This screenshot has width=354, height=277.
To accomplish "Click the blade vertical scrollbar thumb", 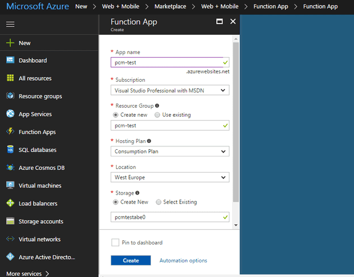I will tap(236, 122).
